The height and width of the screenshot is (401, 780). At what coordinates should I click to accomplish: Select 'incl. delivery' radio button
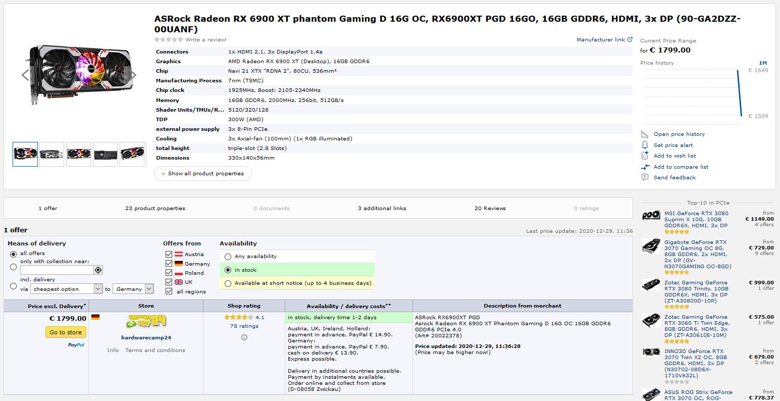point(14,286)
